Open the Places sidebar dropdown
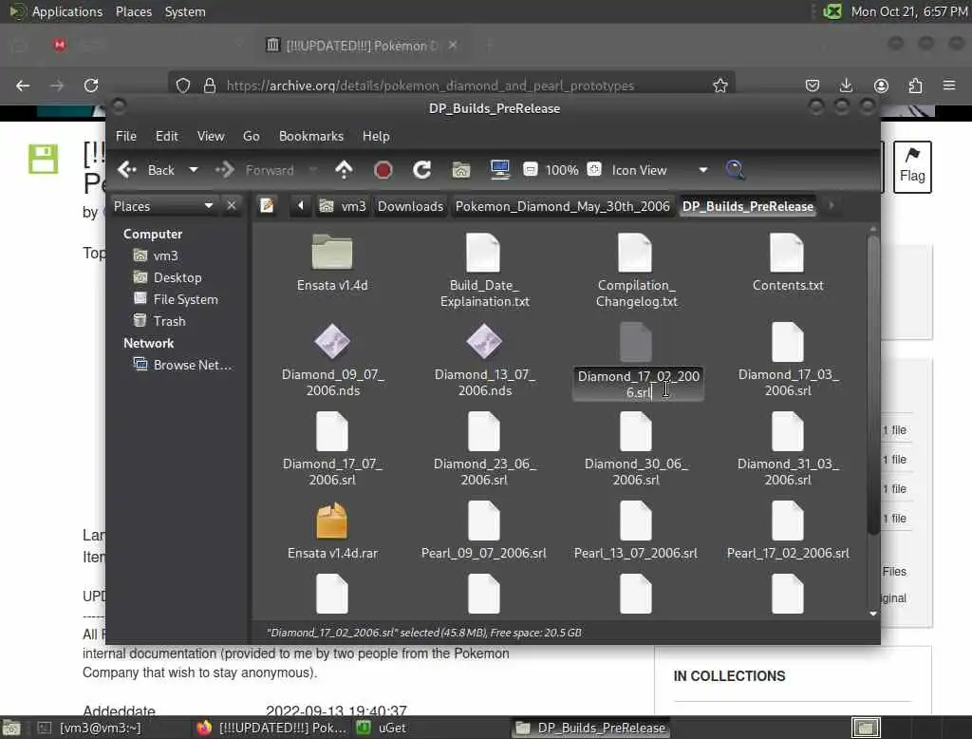The image size is (972, 739). [x=163, y=206]
